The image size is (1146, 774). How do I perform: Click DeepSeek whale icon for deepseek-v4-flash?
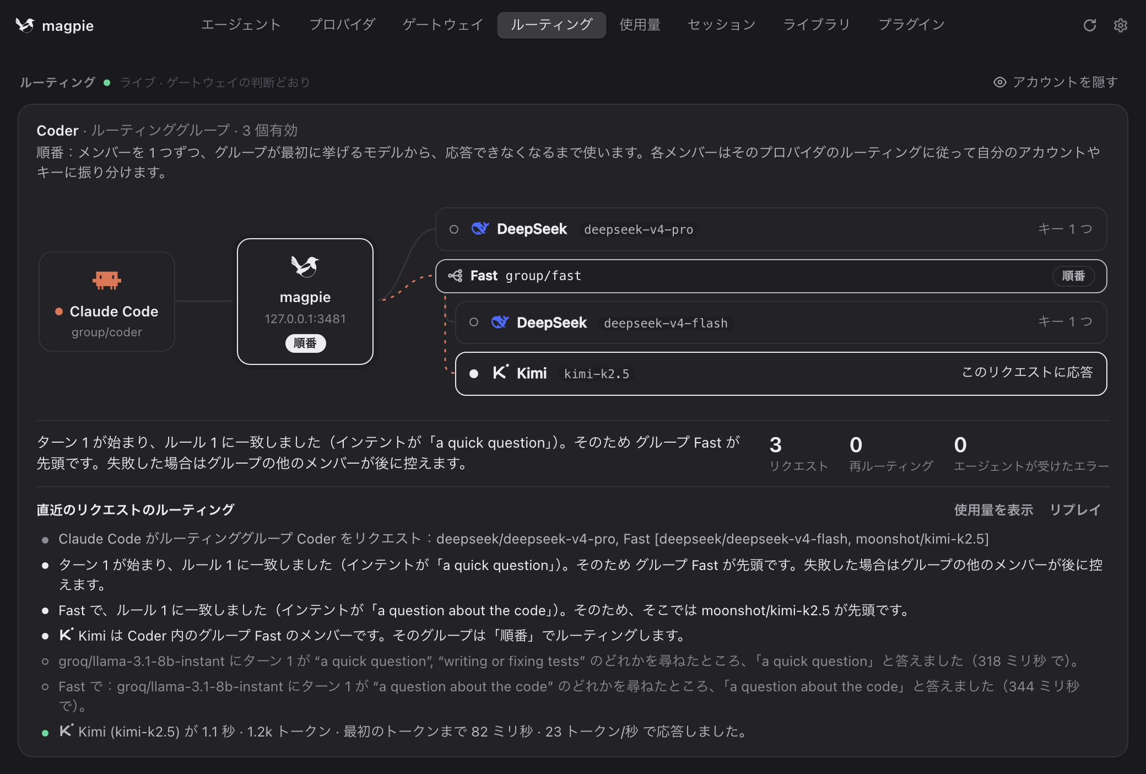tap(500, 322)
